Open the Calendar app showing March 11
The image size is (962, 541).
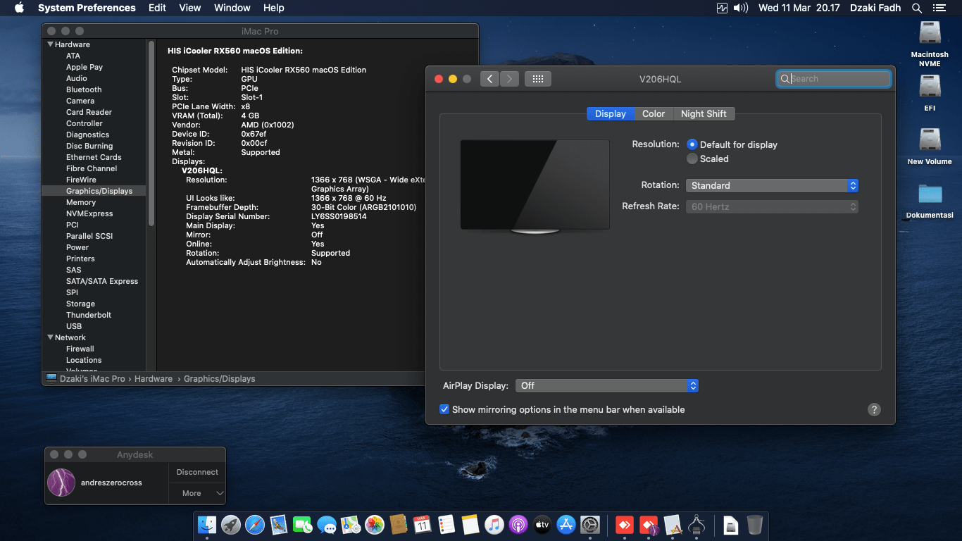[422, 525]
